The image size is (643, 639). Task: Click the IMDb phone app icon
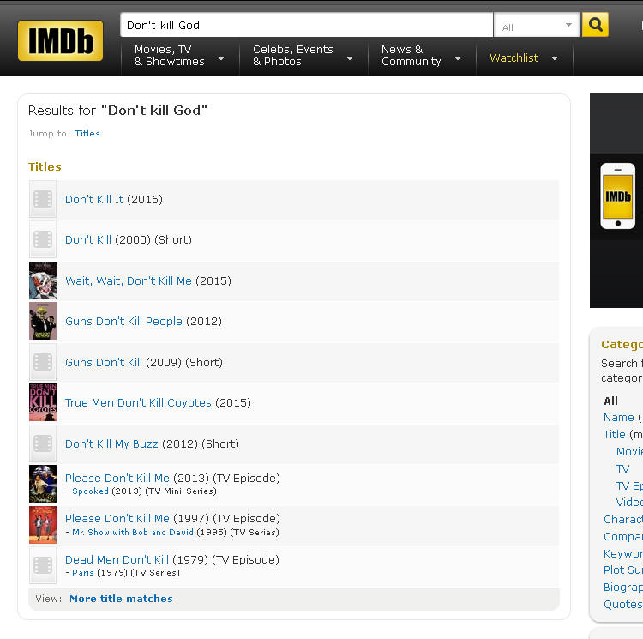point(617,196)
